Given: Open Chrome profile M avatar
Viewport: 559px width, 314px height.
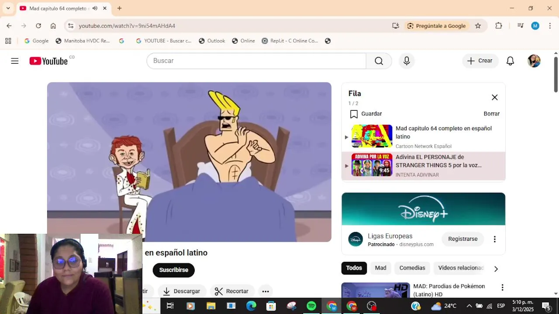Looking at the screenshot, I should pyautogui.click(x=535, y=26).
